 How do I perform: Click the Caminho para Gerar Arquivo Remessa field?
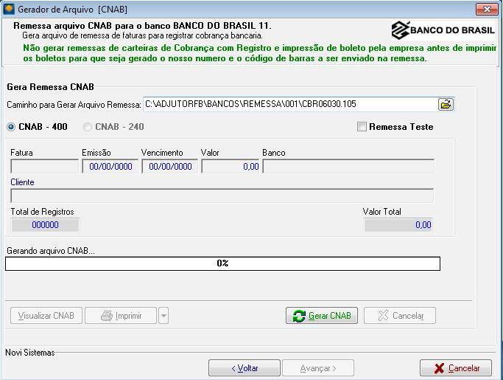(290, 104)
